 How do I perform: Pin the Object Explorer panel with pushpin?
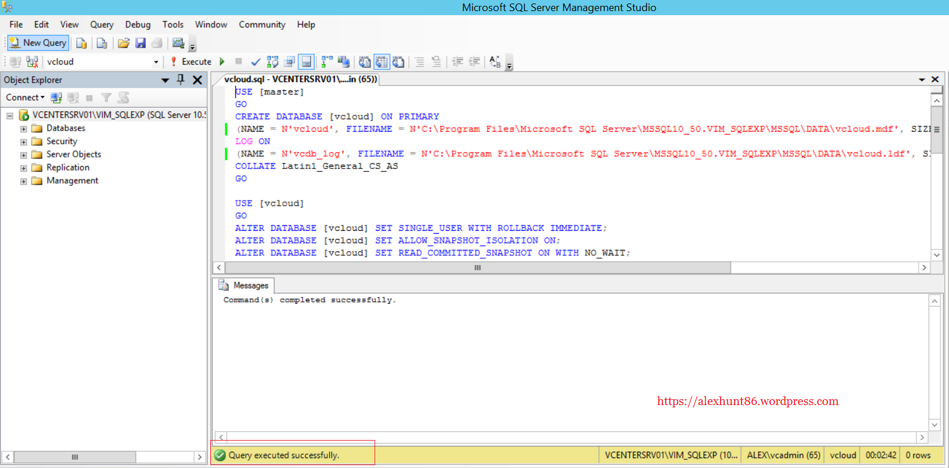(x=181, y=80)
